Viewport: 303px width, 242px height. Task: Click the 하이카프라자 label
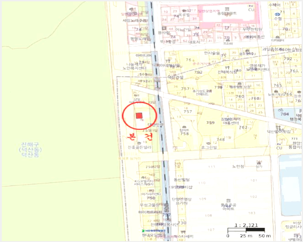click(150, 212)
